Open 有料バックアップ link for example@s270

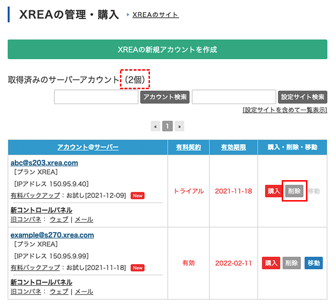34,268
